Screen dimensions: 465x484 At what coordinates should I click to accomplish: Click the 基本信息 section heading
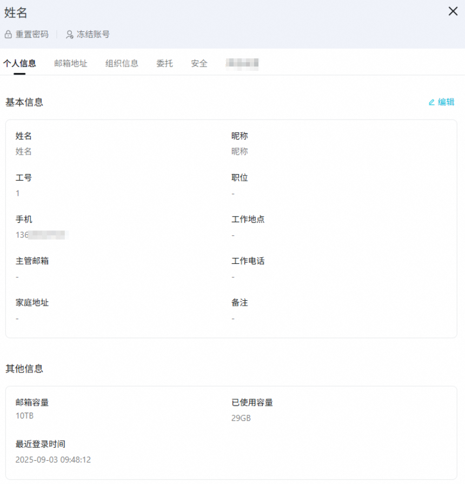tap(24, 102)
